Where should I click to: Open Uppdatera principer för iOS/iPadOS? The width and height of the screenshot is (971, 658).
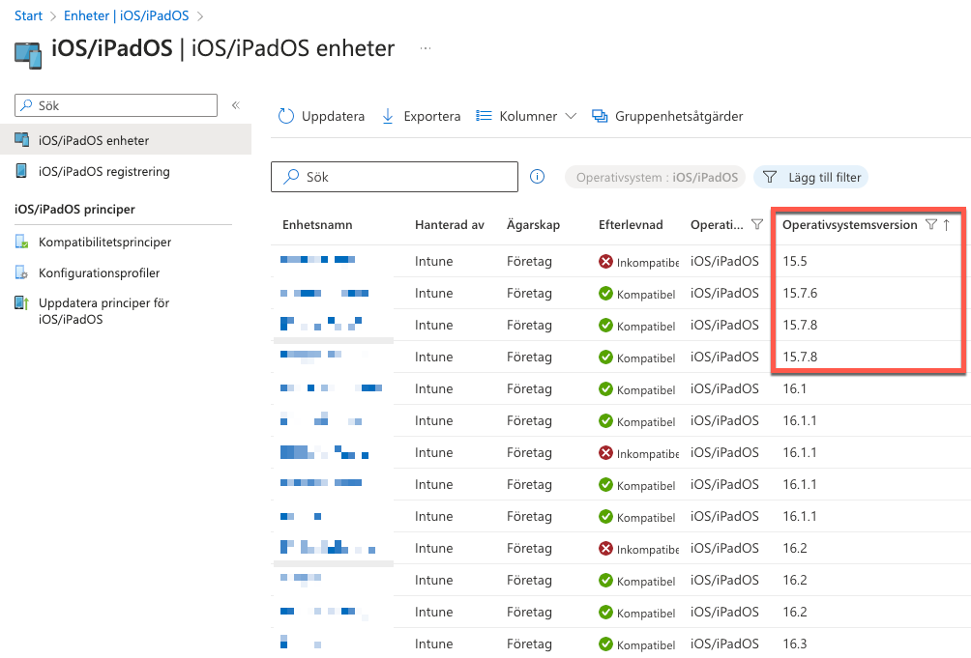click(103, 310)
